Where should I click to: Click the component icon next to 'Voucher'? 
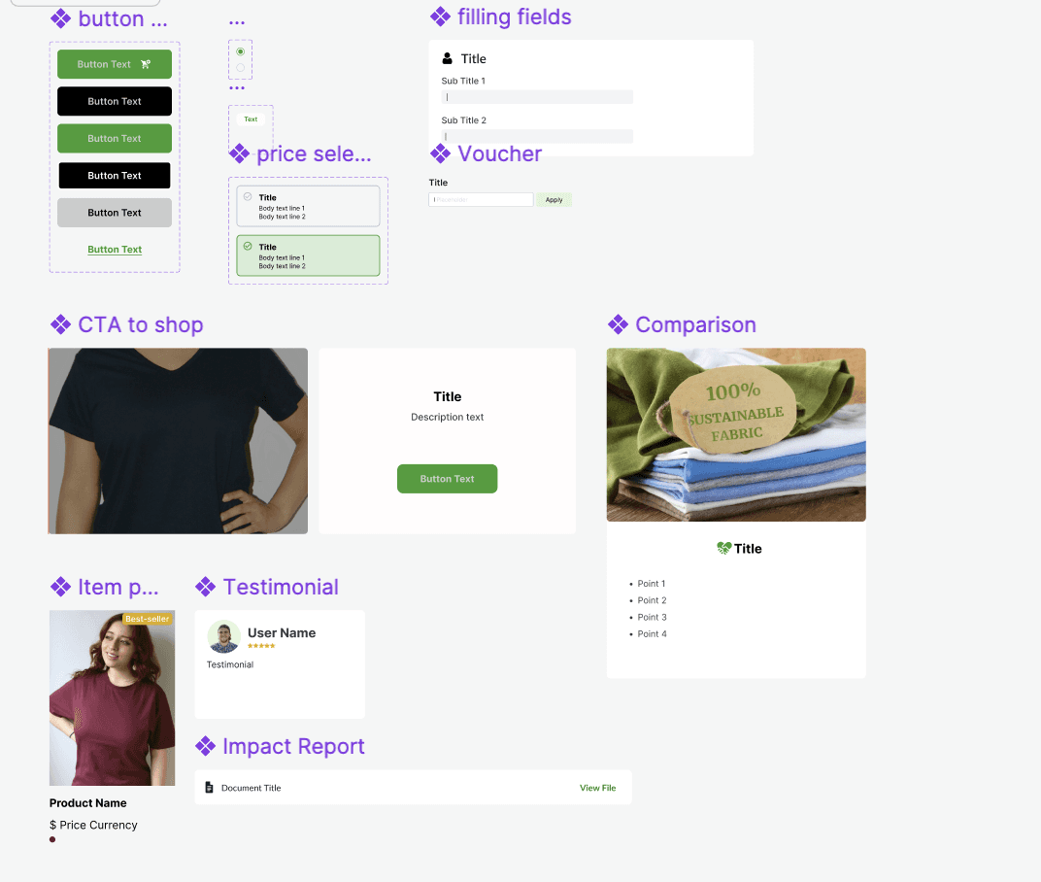click(440, 153)
